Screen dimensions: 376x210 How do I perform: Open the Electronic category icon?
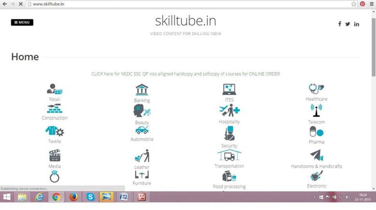(x=316, y=176)
